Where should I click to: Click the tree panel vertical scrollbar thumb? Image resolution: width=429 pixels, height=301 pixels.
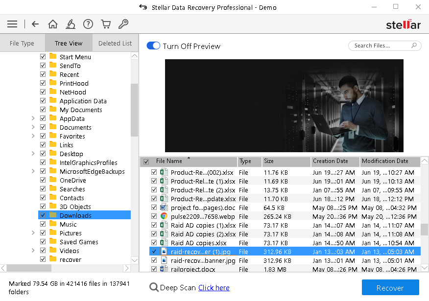(134, 110)
